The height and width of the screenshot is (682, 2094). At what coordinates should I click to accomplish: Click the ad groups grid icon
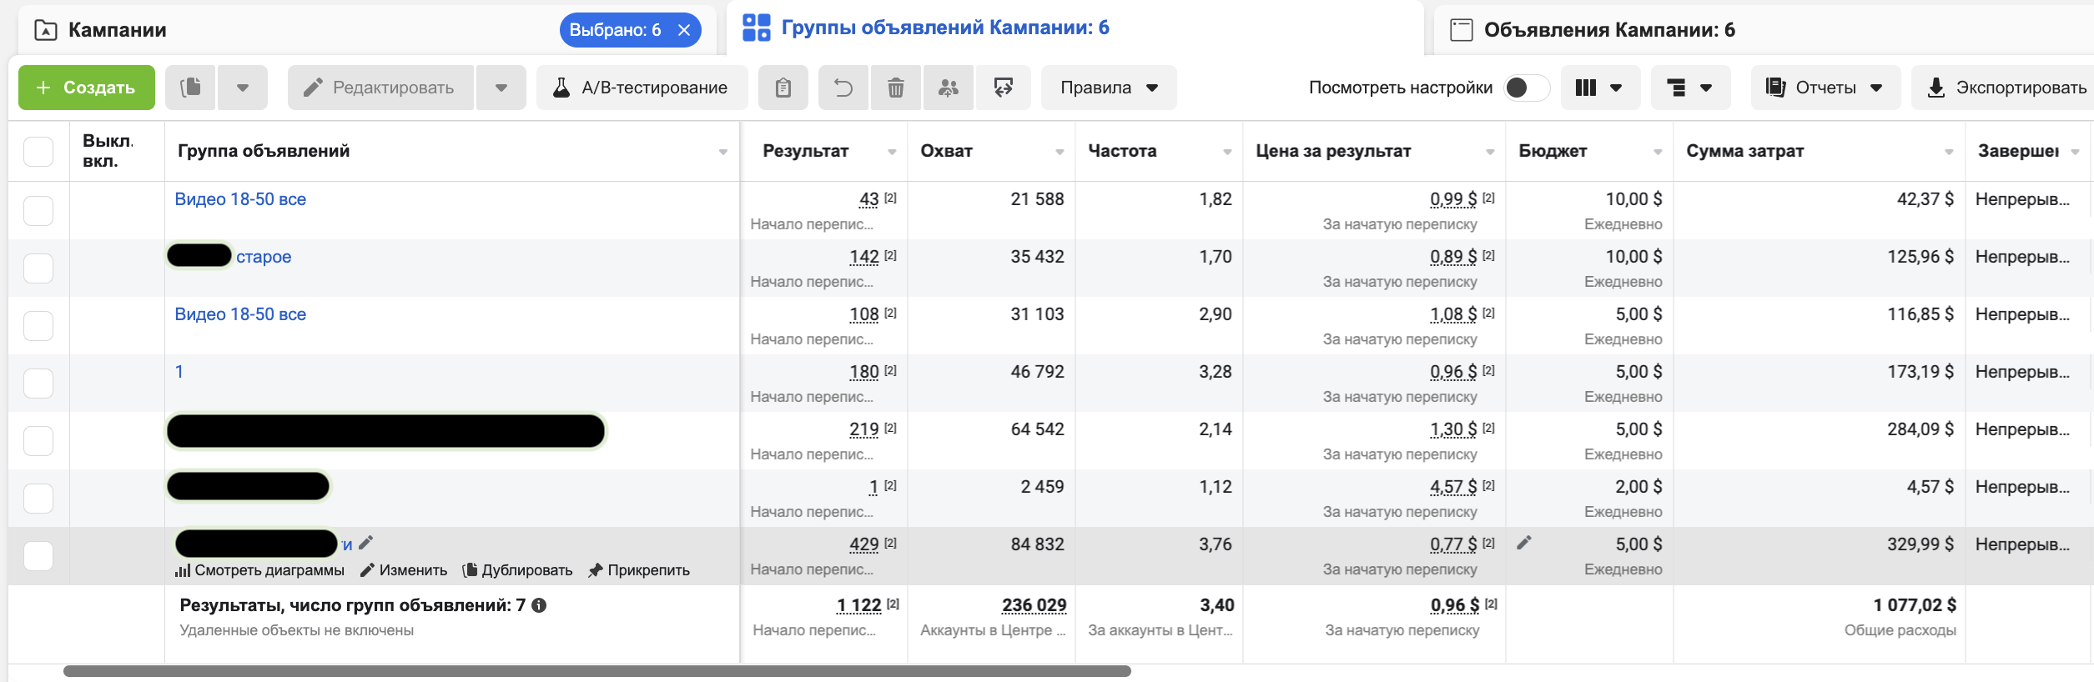click(757, 28)
